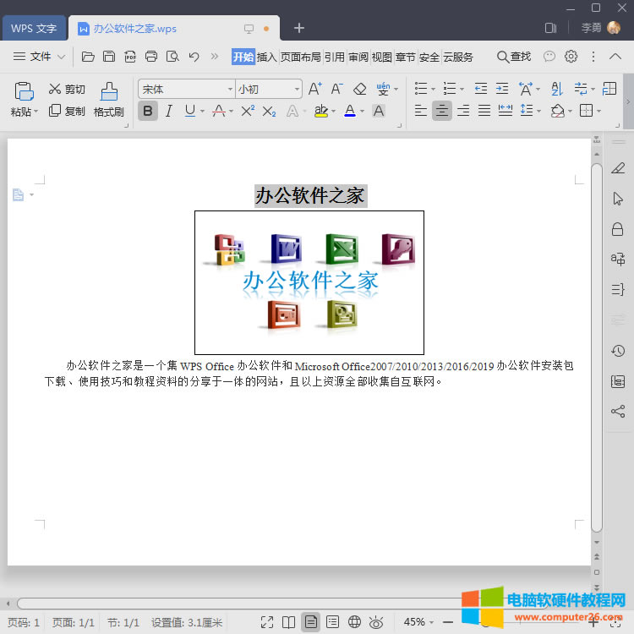Click the text highlight color button
Viewport: 634px width, 634px height.
coord(320,111)
